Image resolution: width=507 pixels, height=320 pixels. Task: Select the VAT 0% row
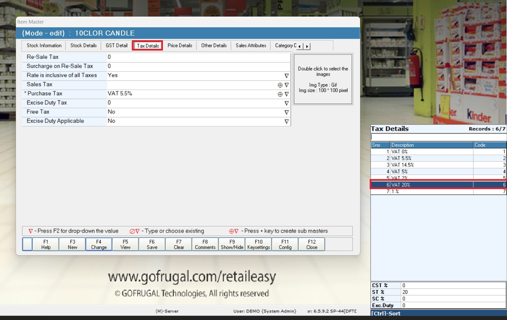tap(439, 152)
